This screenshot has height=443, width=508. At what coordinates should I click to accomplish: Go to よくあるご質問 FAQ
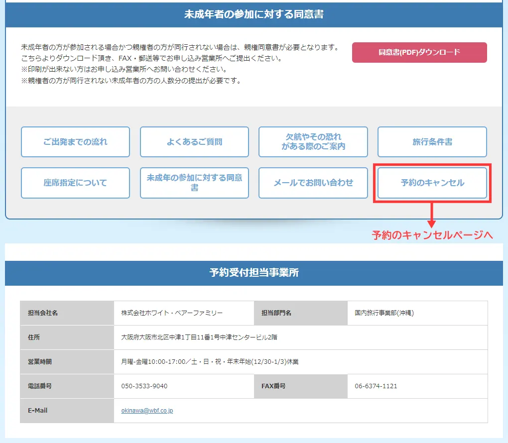pyautogui.click(x=194, y=142)
